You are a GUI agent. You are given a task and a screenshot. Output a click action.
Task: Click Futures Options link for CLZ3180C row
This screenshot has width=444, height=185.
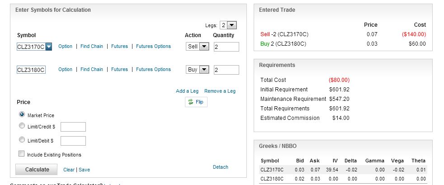[x=153, y=69]
